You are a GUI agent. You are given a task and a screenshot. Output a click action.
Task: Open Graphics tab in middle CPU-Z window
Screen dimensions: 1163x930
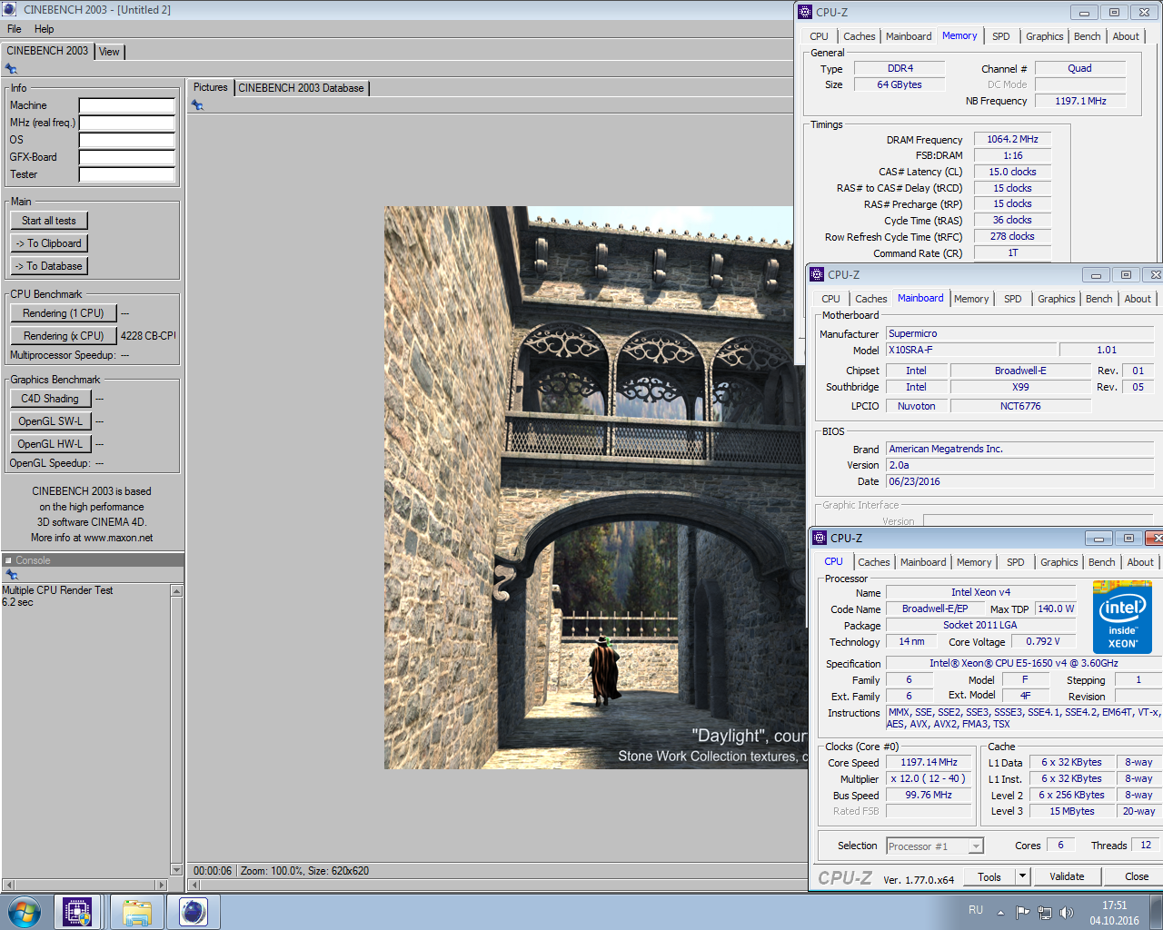(x=1056, y=299)
